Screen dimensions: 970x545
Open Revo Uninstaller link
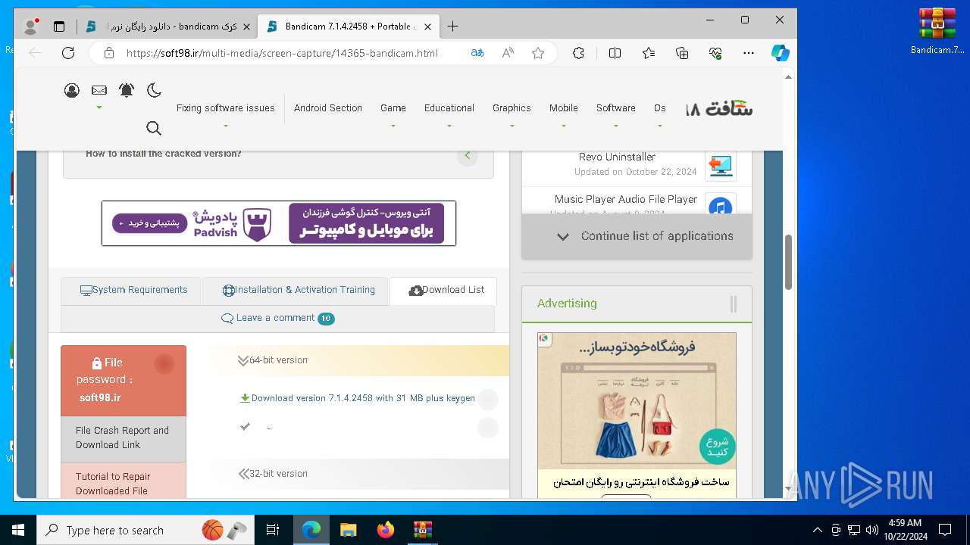click(617, 157)
